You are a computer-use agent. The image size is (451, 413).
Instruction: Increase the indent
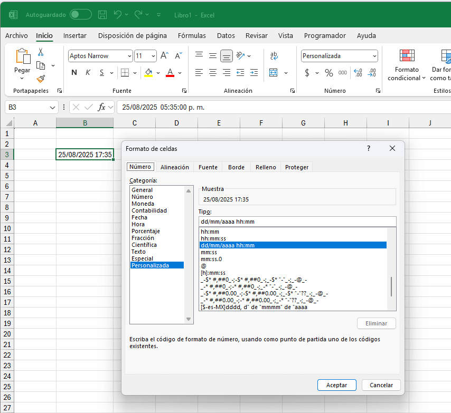pos(254,73)
